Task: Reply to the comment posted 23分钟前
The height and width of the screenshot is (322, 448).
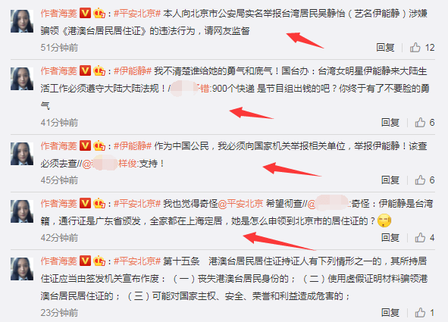Action: [390, 313]
